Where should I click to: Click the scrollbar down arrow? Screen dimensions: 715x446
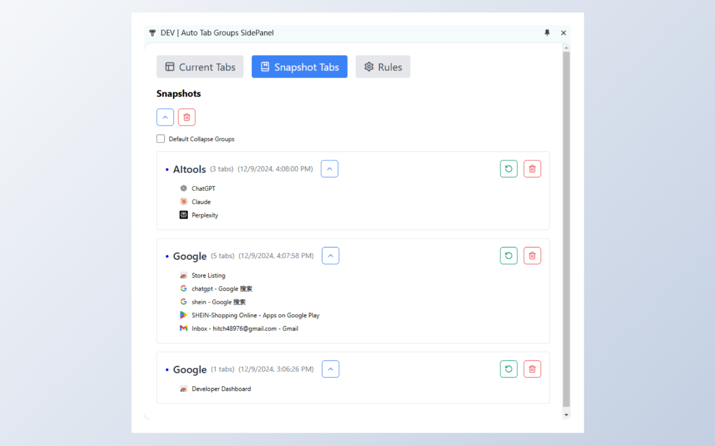click(566, 415)
